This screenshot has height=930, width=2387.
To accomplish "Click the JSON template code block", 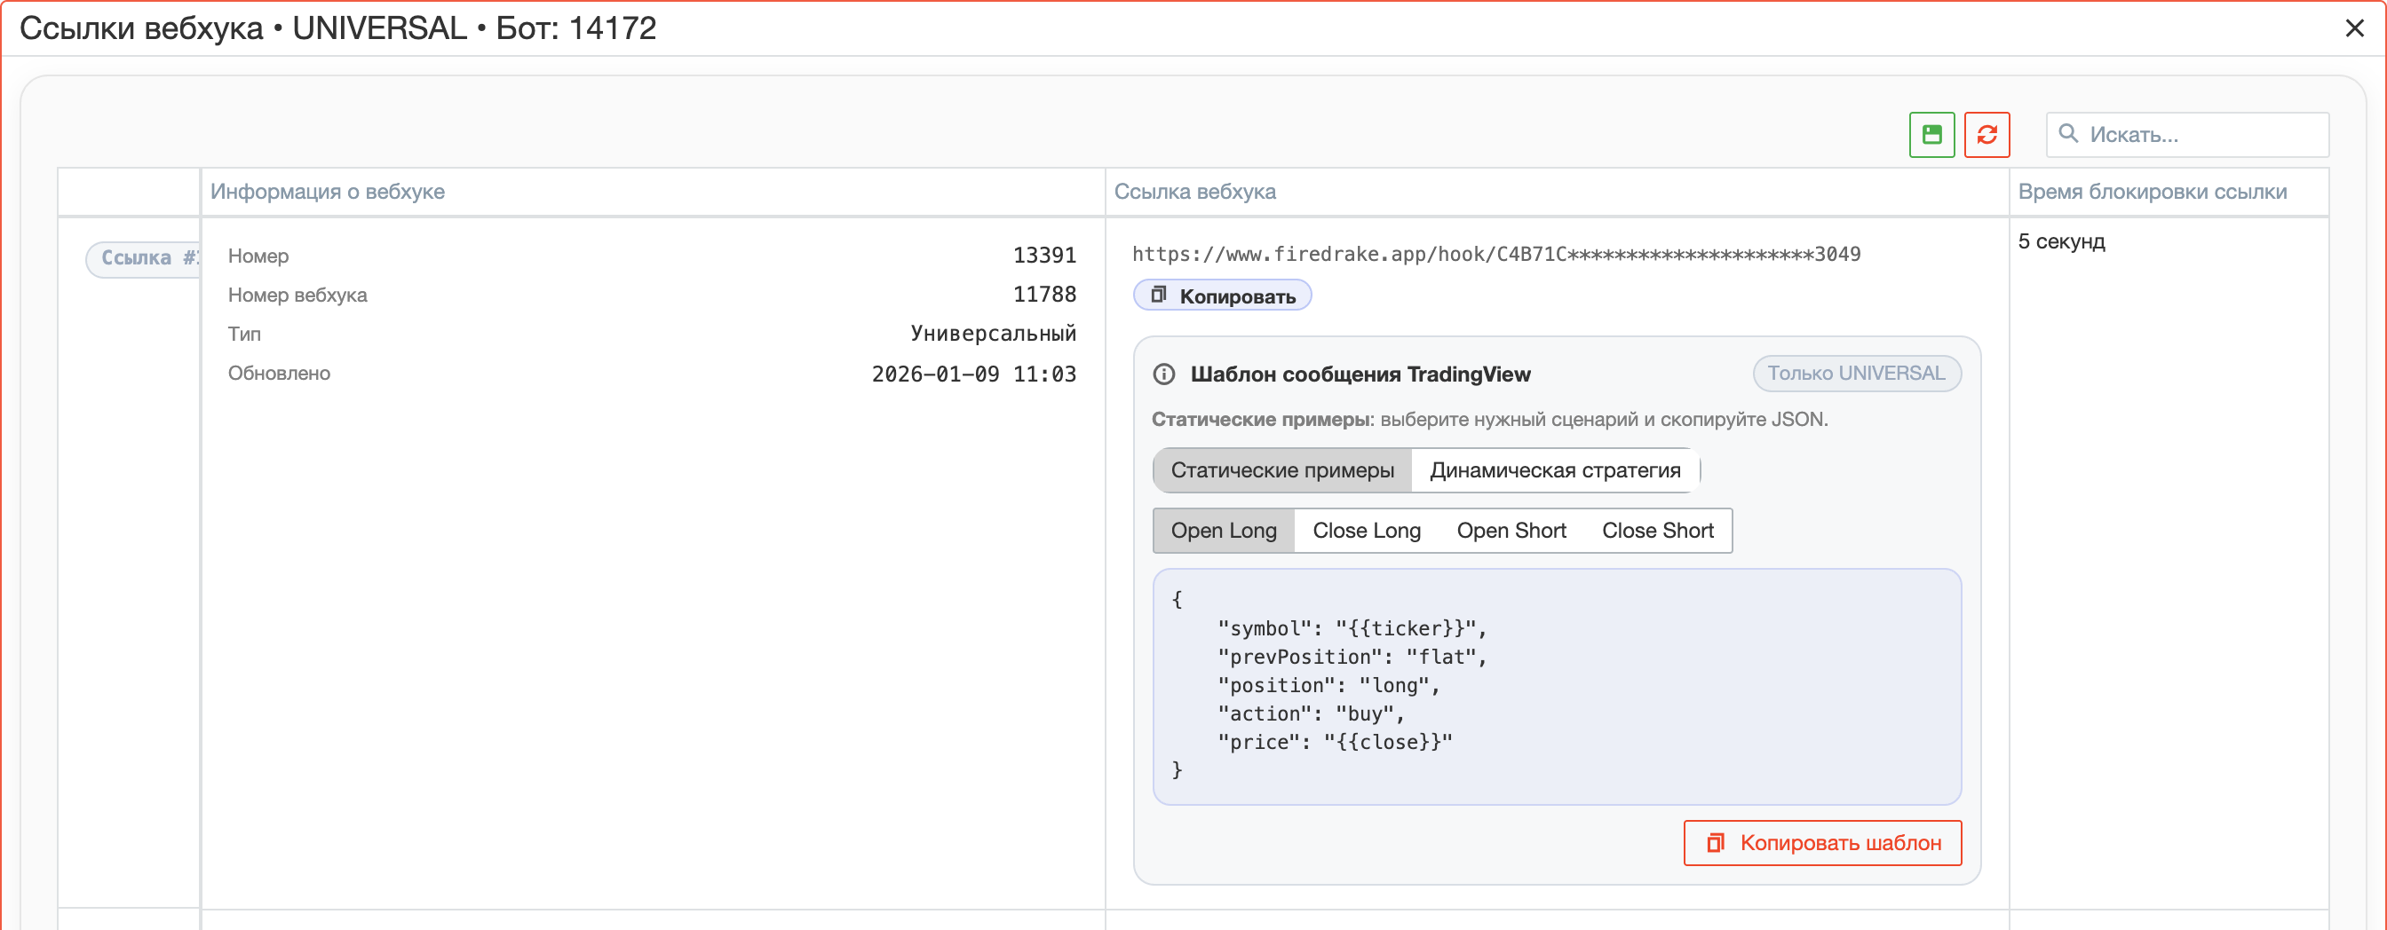I will (1557, 686).
